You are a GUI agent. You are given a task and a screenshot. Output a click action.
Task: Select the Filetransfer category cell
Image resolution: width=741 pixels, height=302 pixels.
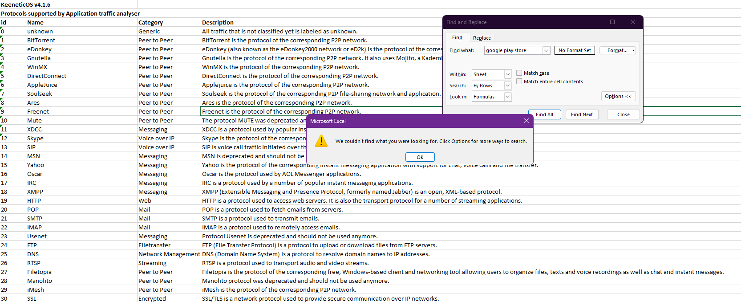pos(169,245)
